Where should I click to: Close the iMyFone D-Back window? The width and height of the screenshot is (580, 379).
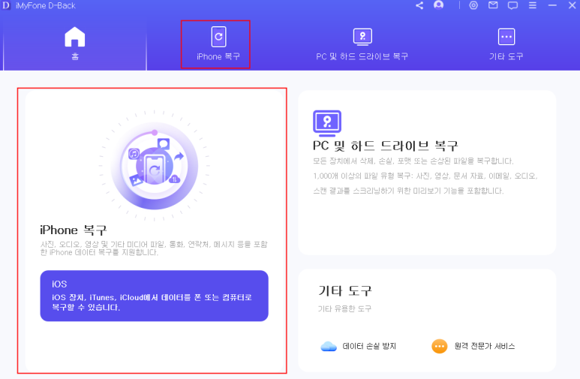point(572,5)
